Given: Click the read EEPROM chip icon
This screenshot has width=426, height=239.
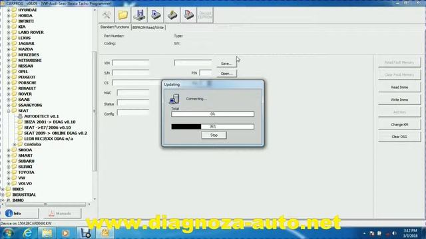Looking at the screenshot, I should point(156,15).
